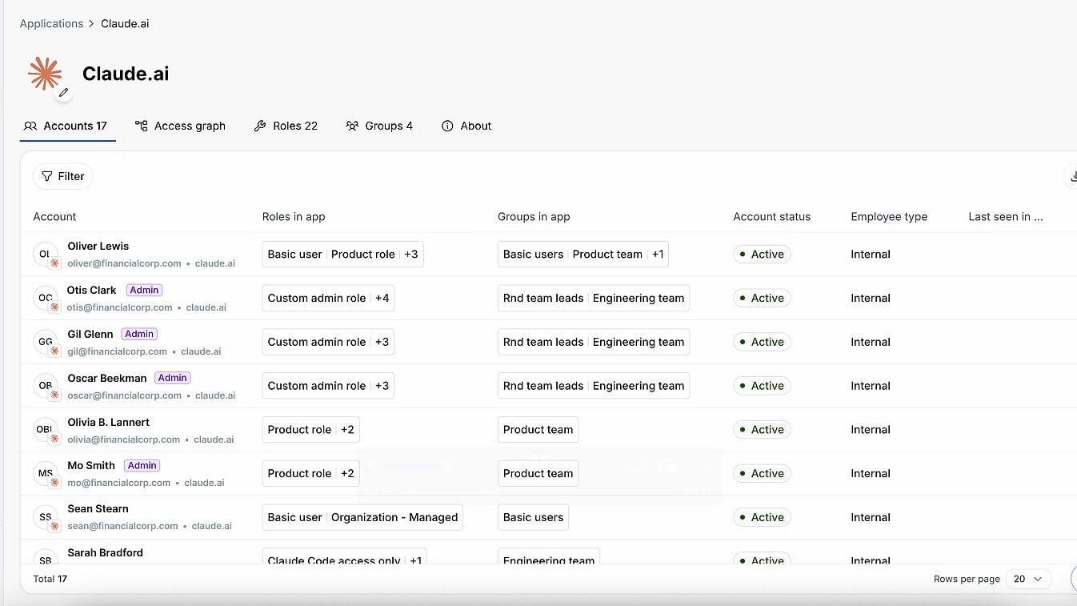Expand the +1 groups for Oliver Lewis

658,254
